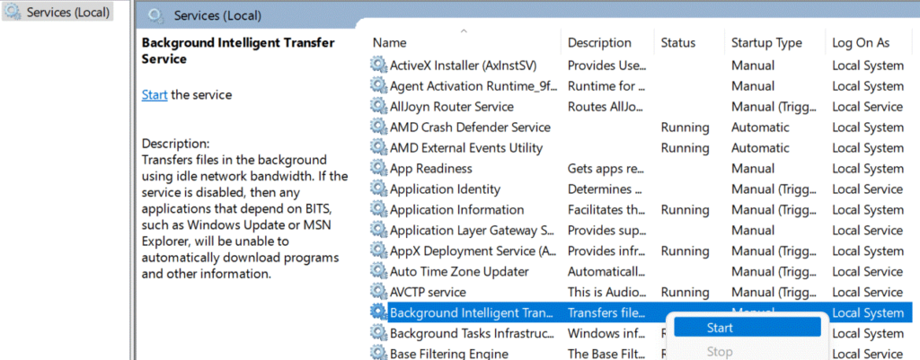Click the ActiveX Installer service gear icon
Image resolution: width=920 pixels, height=360 pixels.
pyautogui.click(x=379, y=65)
